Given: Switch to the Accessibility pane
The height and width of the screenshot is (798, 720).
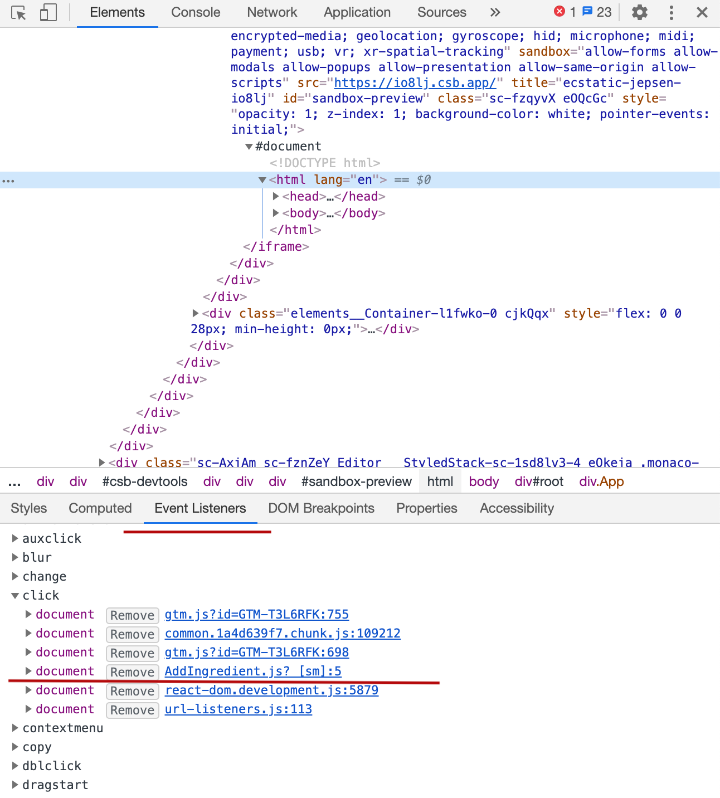Looking at the screenshot, I should coord(516,508).
